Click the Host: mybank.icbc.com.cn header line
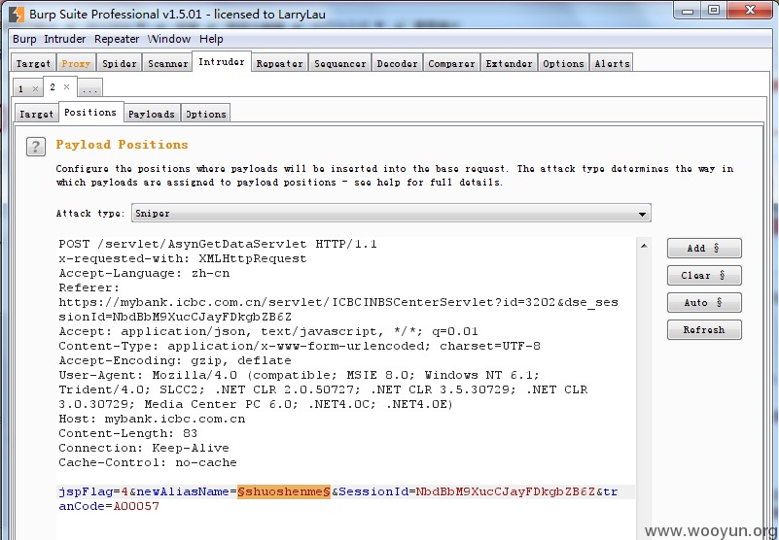779x540 pixels. click(x=152, y=419)
